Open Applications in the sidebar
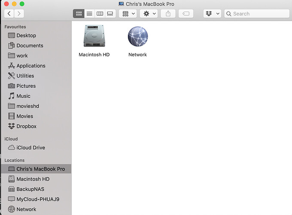This screenshot has height=215, width=292. [30, 66]
